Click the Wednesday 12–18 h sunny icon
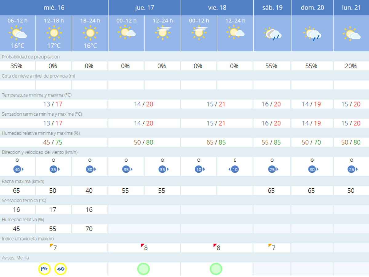The height and width of the screenshot is (277, 369). point(54,33)
